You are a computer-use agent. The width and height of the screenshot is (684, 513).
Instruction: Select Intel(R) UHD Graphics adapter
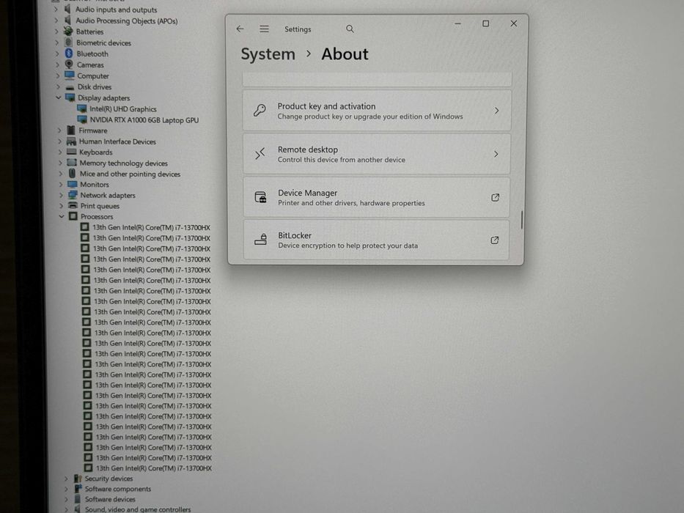[x=123, y=109]
